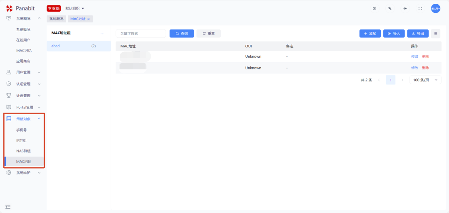The height and width of the screenshot is (213, 449).
Task: Open the keyboard shortcut command icon
Action: (375, 9)
